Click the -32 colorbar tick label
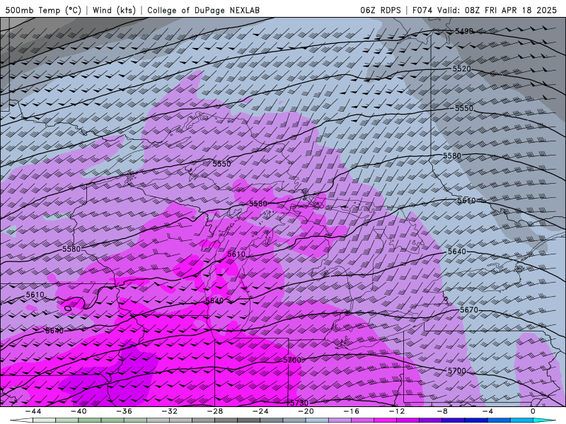This screenshot has height=424, width=566. [x=169, y=411]
